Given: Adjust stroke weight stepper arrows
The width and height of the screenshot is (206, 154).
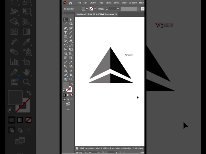Looking at the screenshot, I should [x=107, y=9].
